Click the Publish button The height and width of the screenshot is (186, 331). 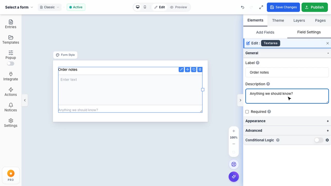coord(315,7)
